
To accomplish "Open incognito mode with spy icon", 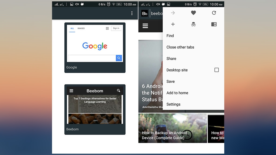I will click(x=194, y=24).
